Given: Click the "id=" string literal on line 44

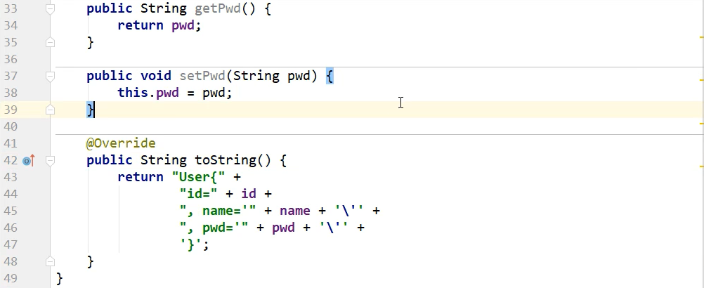Looking at the screenshot, I should pyautogui.click(x=198, y=194).
